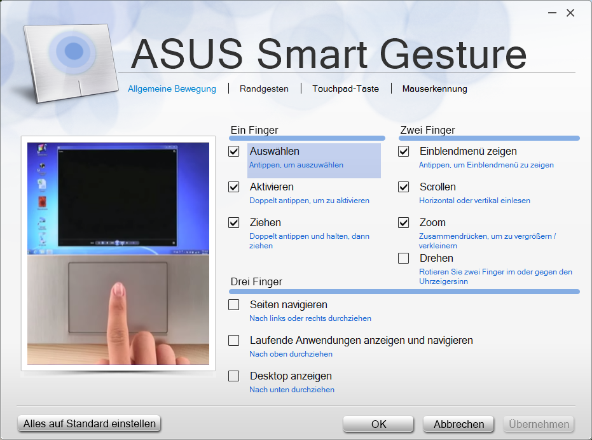592x440 pixels.
Task: Minimize the Smart Gesture window
Action: (x=552, y=13)
